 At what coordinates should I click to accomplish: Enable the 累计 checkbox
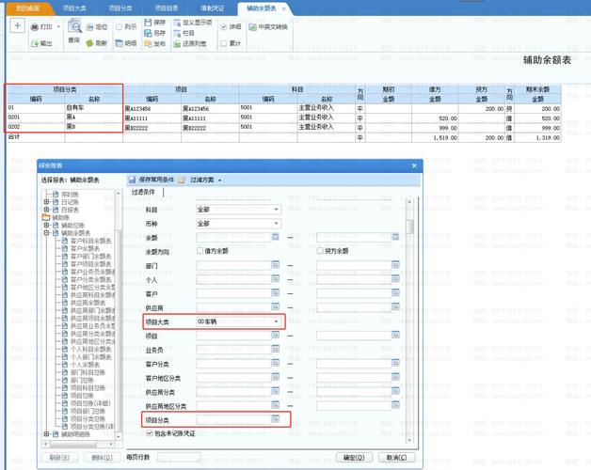coord(224,43)
